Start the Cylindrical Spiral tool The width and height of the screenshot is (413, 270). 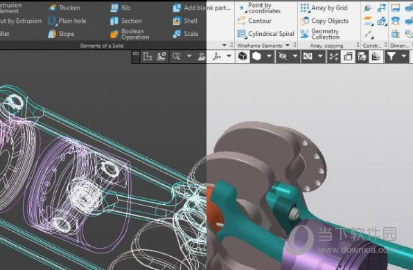pos(265,34)
